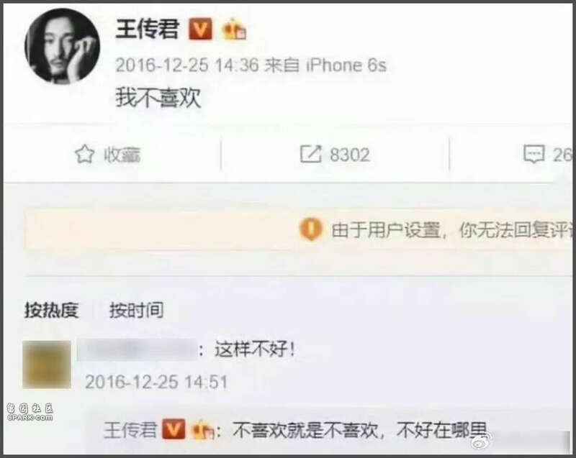The width and height of the screenshot is (576, 458).
Task: Sort comments by 按时间
Action: [x=136, y=310]
